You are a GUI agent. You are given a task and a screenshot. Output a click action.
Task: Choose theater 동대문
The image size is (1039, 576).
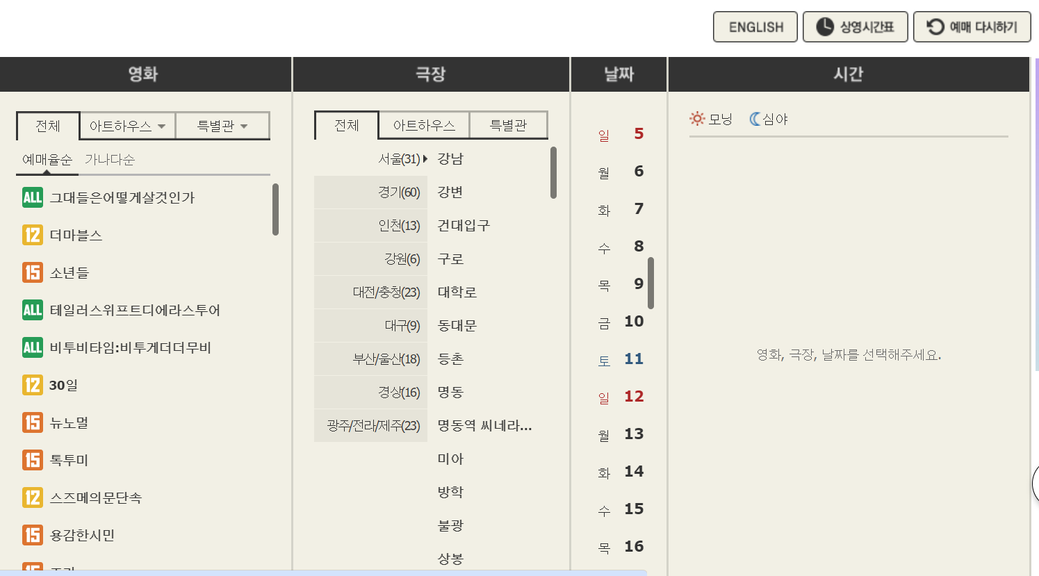point(457,325)
